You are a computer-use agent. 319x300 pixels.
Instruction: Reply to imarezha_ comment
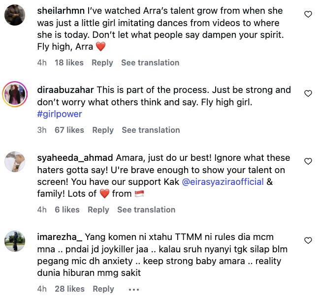(x=103, y=289)
